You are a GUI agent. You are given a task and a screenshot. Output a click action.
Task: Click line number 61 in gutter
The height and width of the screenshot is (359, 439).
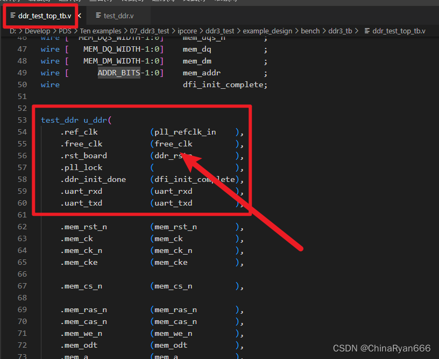coord(22,215)
